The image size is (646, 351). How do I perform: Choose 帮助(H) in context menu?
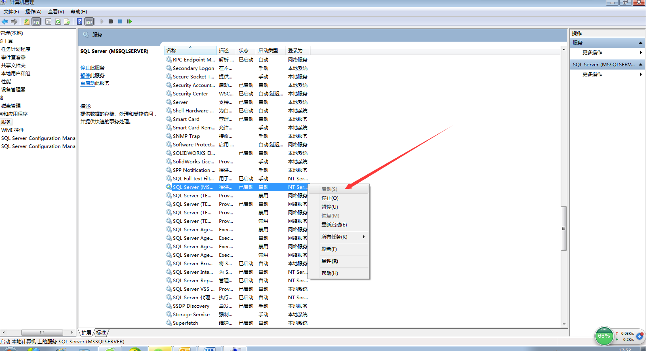pyautogui.click(x=339, y=273)
